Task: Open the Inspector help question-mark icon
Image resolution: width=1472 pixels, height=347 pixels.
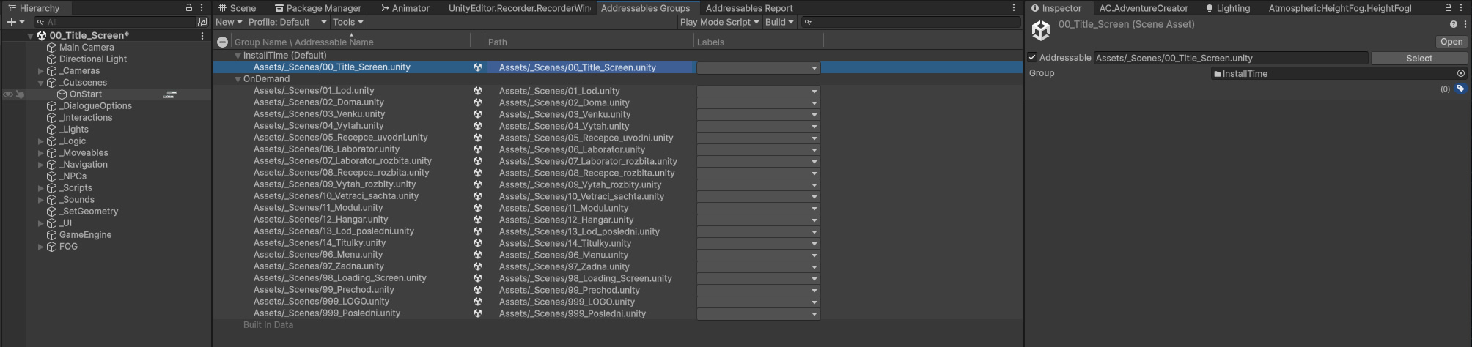Action: (x=1453, y=24)
